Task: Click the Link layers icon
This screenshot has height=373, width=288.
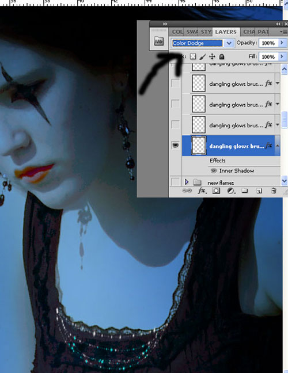Action: pos(187,191)
